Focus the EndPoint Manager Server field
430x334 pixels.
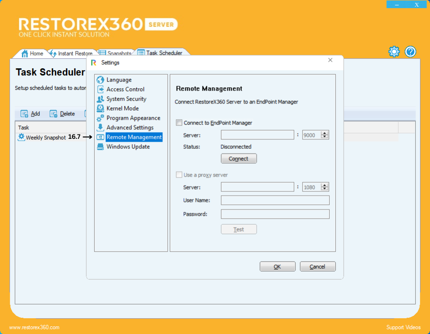[258, 135]
